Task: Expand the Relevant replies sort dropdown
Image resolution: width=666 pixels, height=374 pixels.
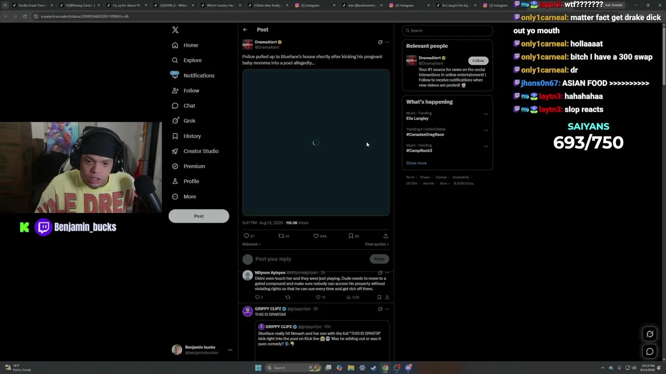Action: point(251,244)
